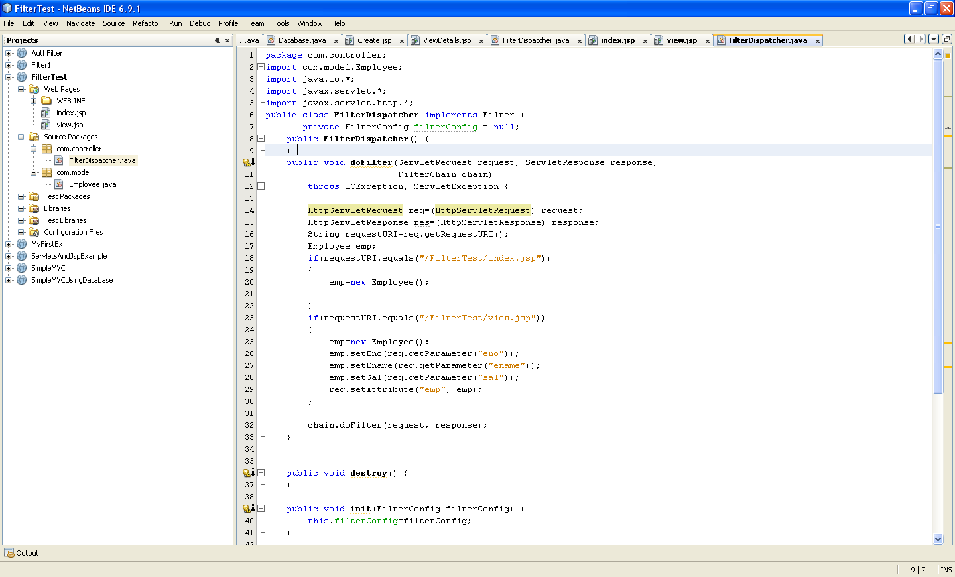Screen dimensions: 955x577
Task: Show opened documents list dropdown
Action: [934, 39]
